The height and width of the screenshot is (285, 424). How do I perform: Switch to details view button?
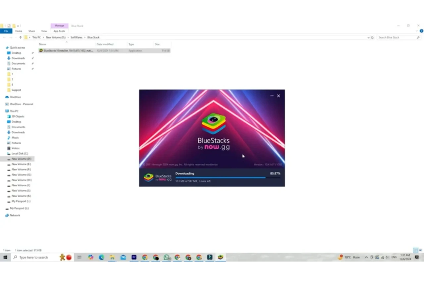click(x=416, y=250)
